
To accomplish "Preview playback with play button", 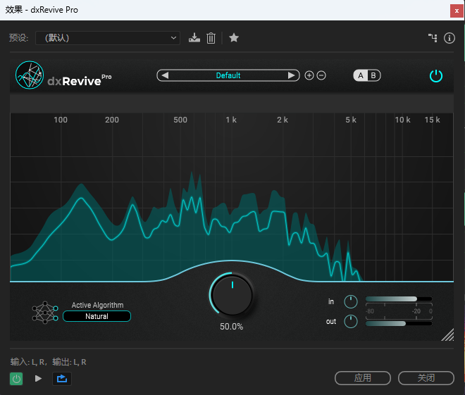I will [x=38, y=378].
